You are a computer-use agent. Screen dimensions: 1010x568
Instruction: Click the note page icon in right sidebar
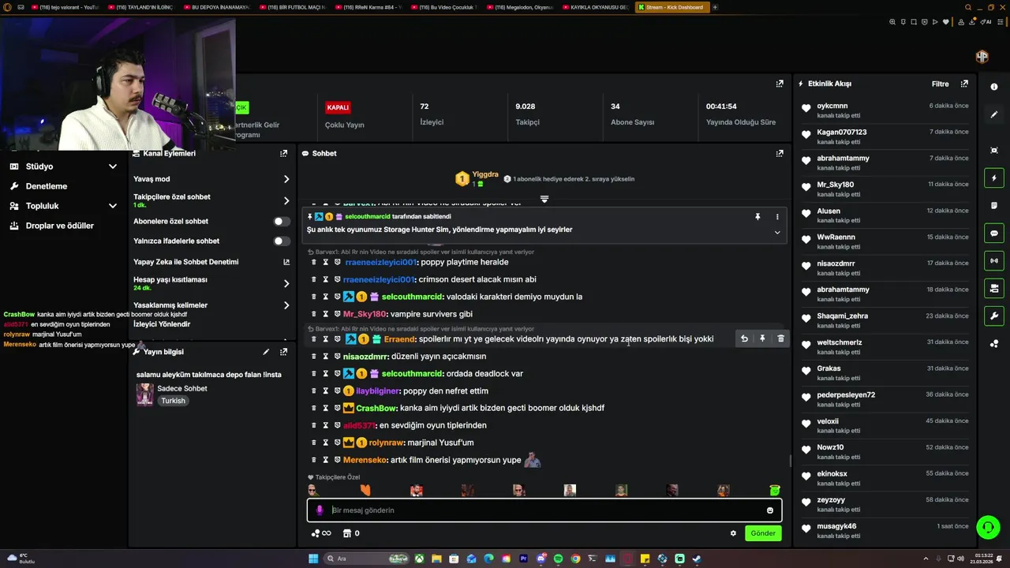(994, 205)
